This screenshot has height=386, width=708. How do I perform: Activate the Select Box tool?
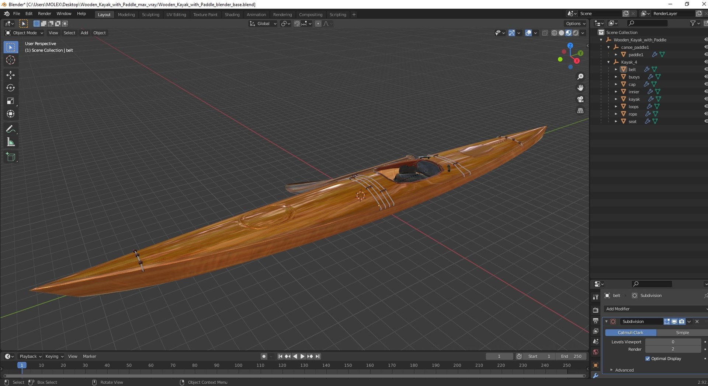11,47
